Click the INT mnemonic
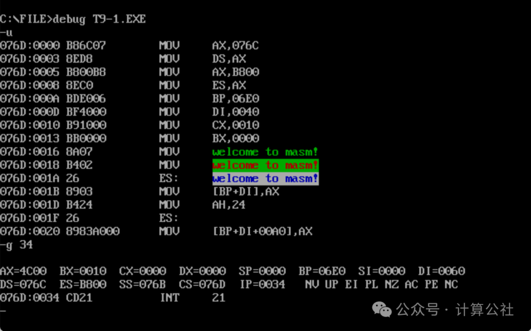The height and width of the screenshot is (331, 531). [169, 298]
